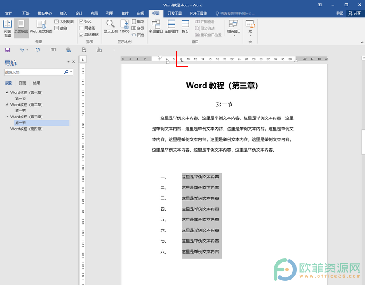Click the first-line indent marker on ruler
Screen dimensions: 365x285
click(x=160, y=57)
